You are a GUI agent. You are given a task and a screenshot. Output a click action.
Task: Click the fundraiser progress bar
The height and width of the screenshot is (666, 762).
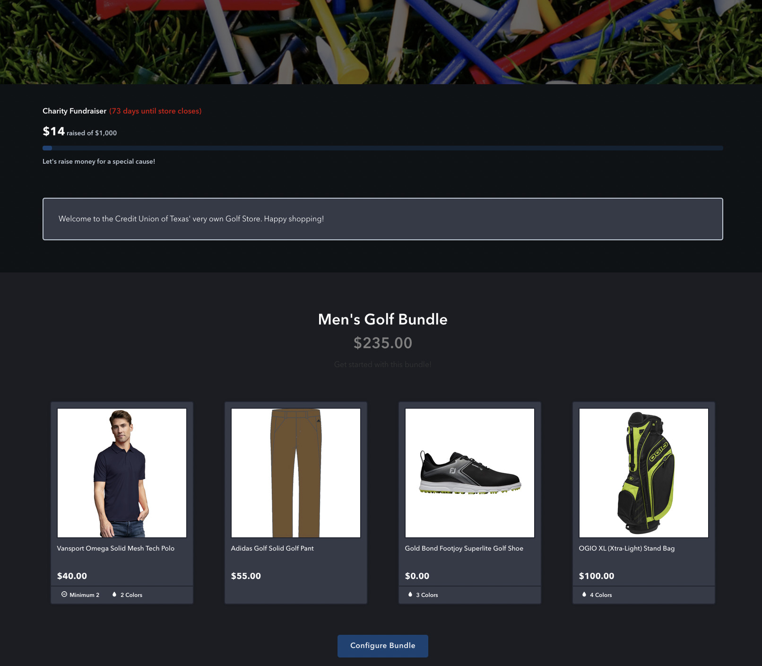(x=383, y=148)
